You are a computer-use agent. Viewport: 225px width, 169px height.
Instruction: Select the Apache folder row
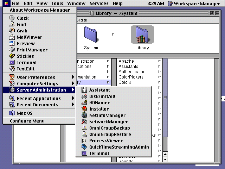(139, 61)
